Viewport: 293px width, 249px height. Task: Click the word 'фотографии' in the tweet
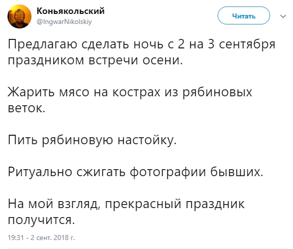pyautogui.click(x=167, y=172)
